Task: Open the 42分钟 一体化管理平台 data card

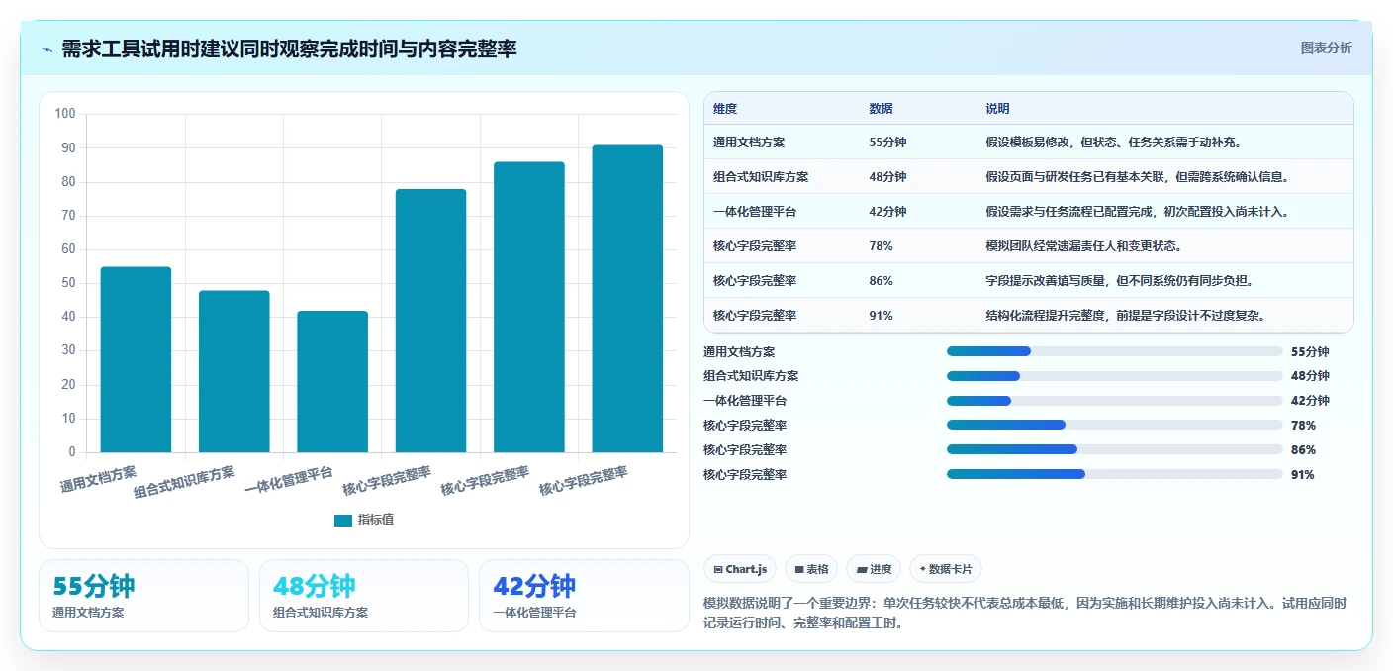Action: click(584, 596)
